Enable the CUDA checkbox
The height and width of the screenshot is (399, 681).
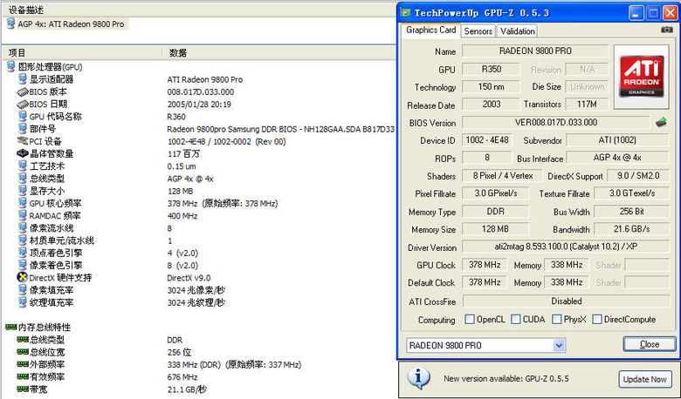coord(515,319)
